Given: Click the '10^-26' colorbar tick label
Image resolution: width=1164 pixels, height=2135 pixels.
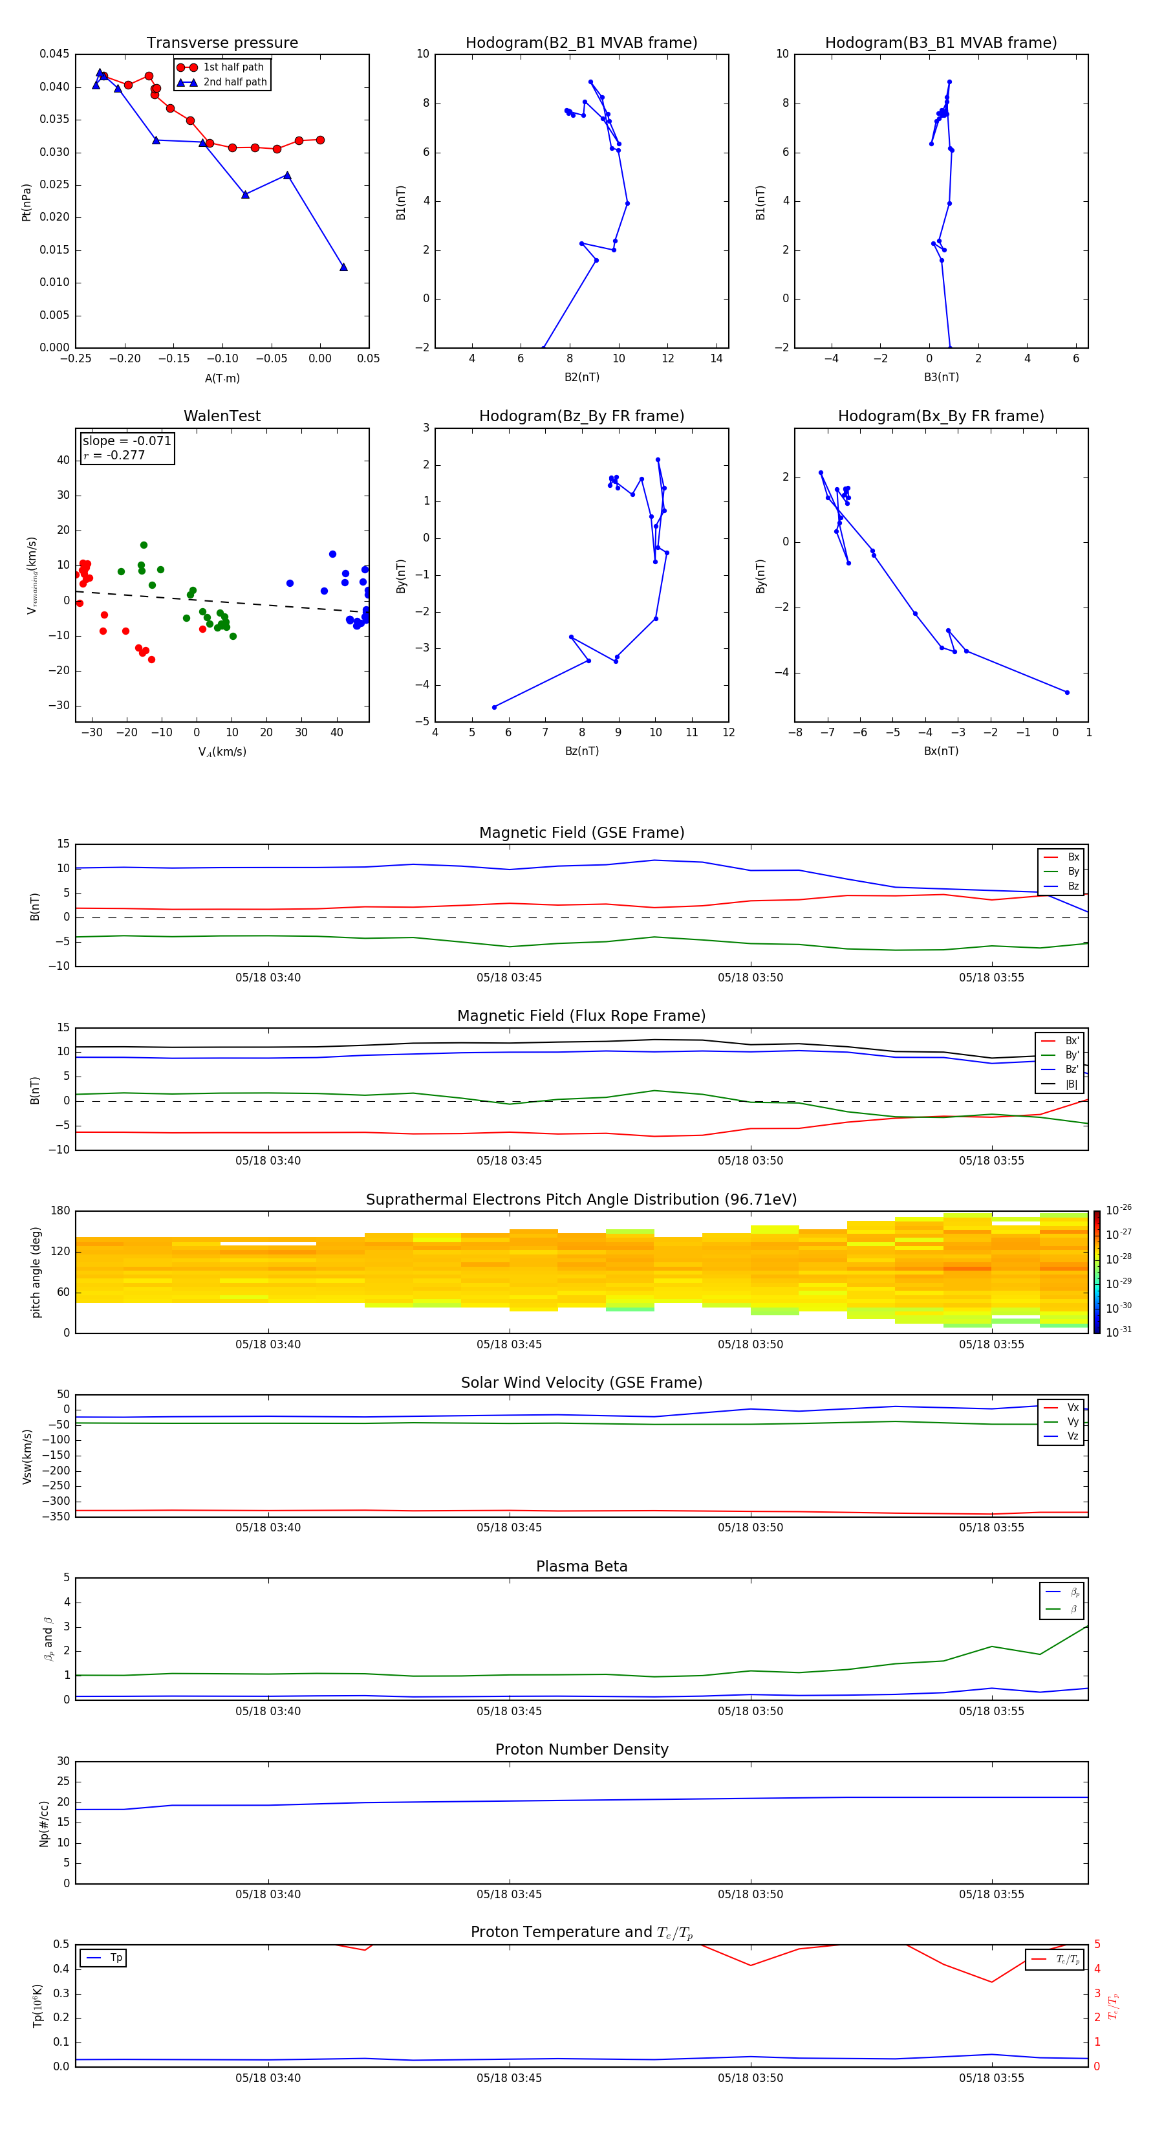Looking at the screenshot, I should [x=1119, y=1210].
